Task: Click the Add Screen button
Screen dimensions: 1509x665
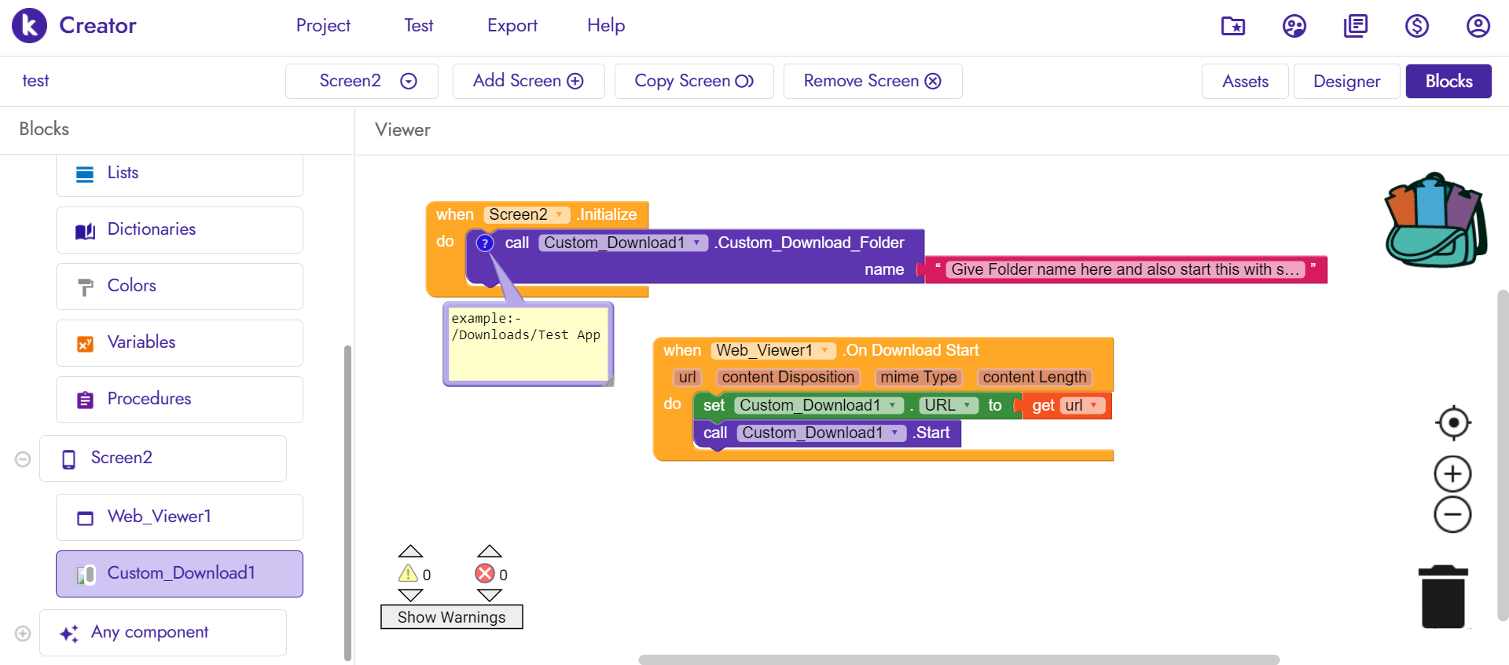Action: 528,81
